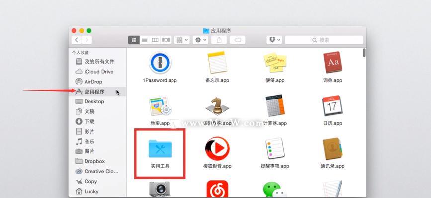Zoom the window with the green button
The height and width of the screenshot is (198, 431).
coord(89,30)
